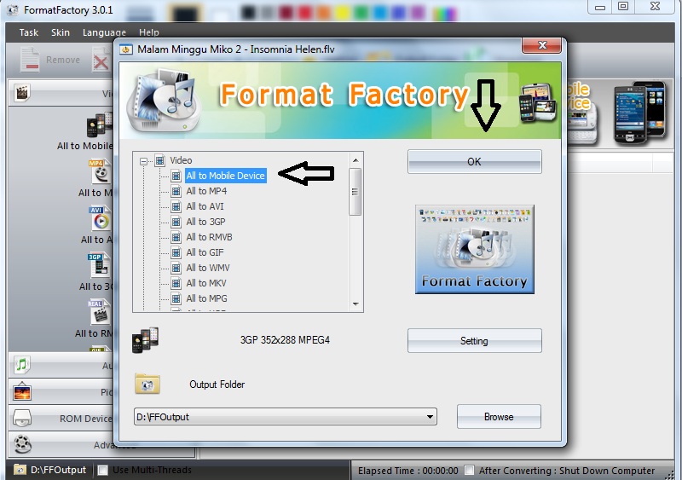Image resolution: width=682 pixels, height=480 pixels.
Task: Click film icon beside All to GIF
Action: point(176,252)
